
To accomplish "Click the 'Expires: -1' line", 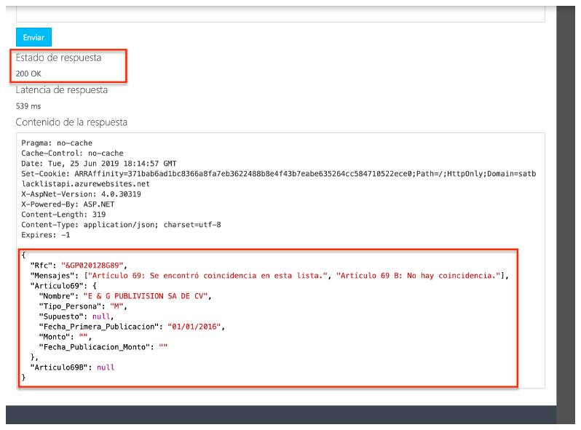I will tap(46, 235).
